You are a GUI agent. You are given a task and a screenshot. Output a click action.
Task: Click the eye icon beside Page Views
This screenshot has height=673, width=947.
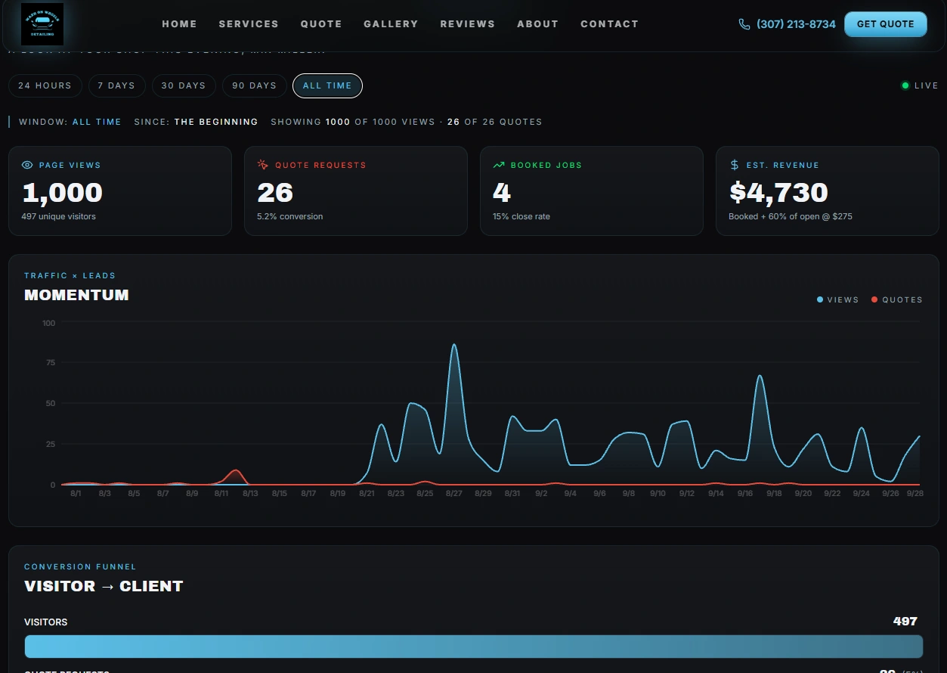[x=27, y=165]
